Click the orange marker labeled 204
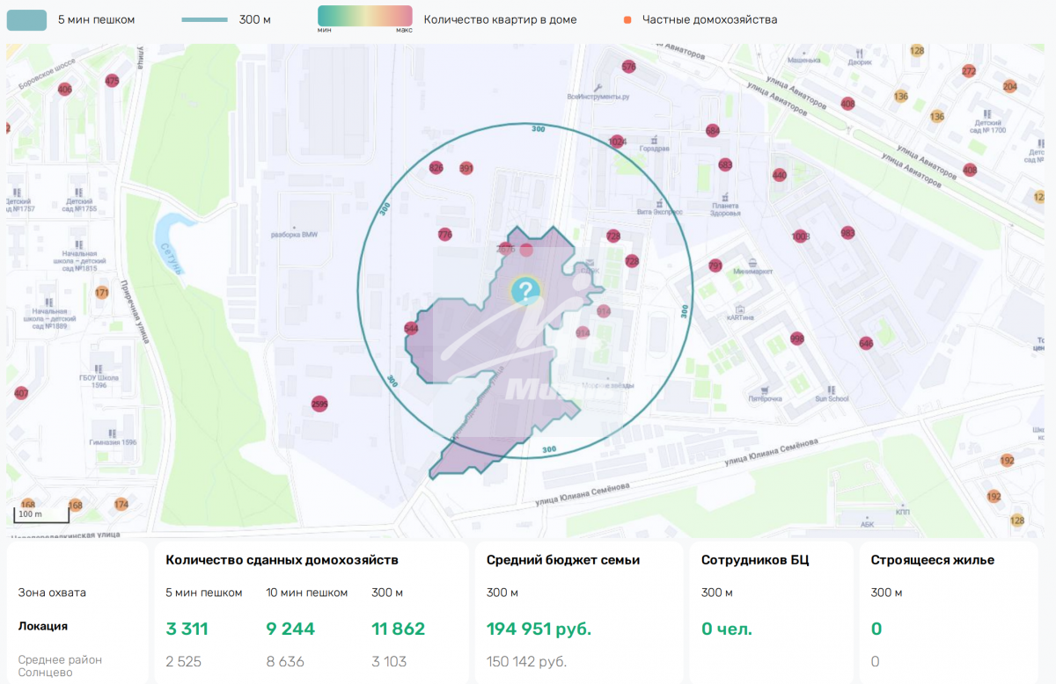This screenshot has height=684, width=1056. click(1009, 86)
